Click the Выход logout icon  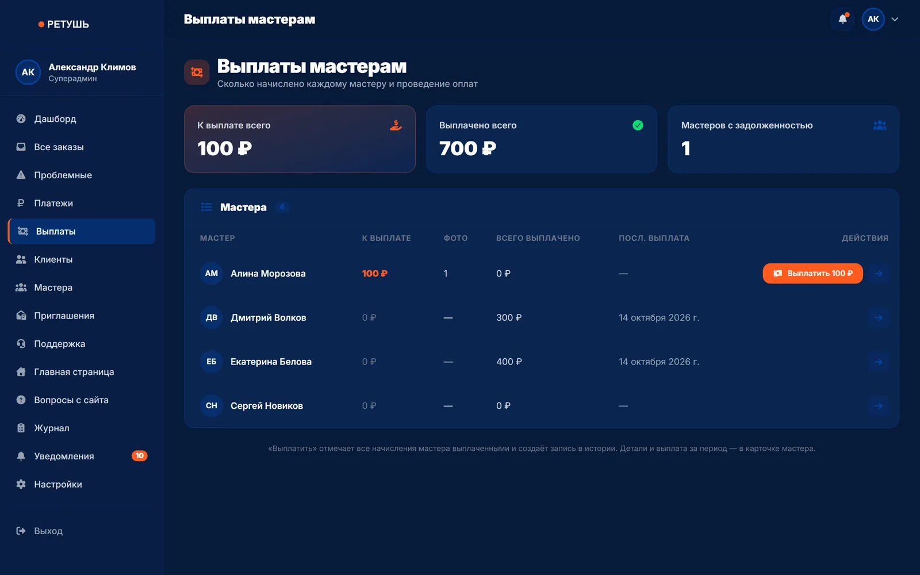point(21,531)
